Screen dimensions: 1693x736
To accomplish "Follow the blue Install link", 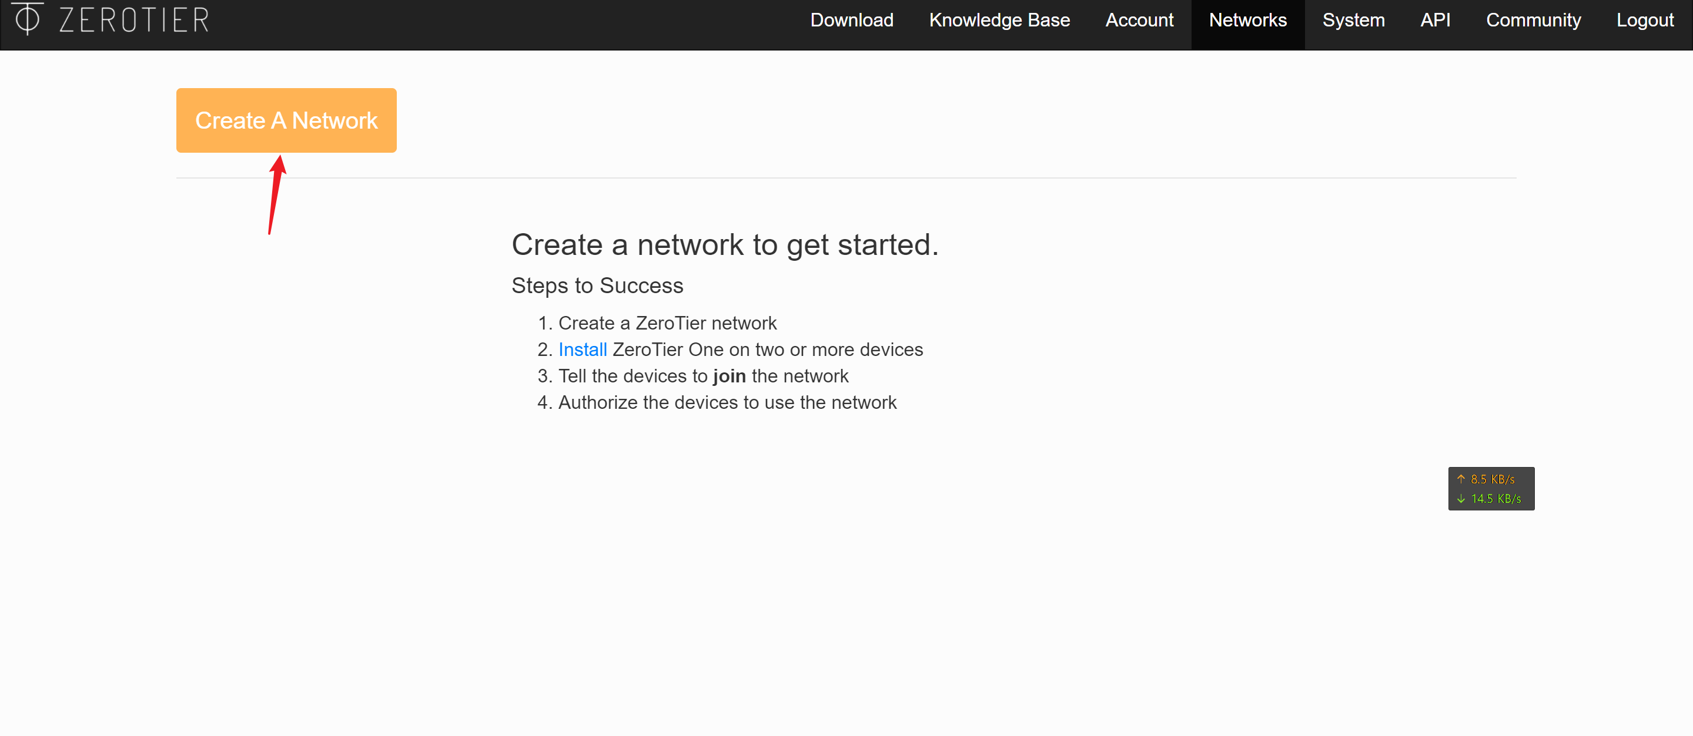I will (583, 349).
